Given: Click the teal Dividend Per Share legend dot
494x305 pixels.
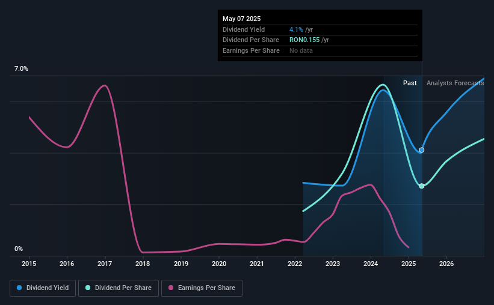Looking at the screenshot, I should (88, 288).
